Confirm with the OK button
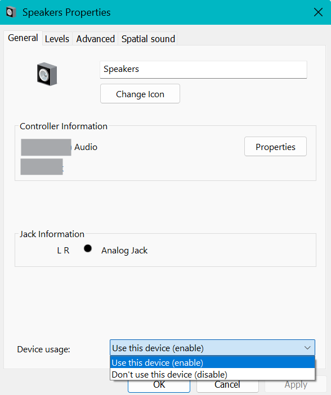331x395 pixels. point(159,385)
